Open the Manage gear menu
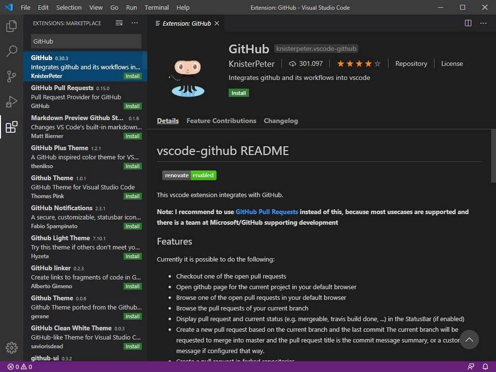 click(x=11, y=348)
